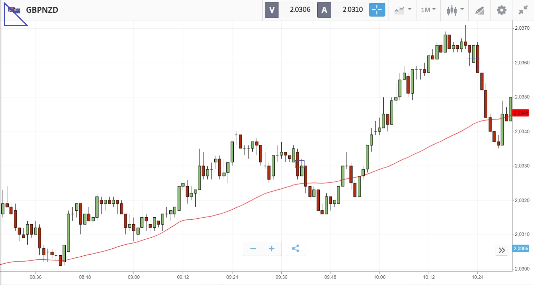This screenshot has width=534, height=285.
Task: Click the red 2,0345 moving average label
Action: (521, 113)
